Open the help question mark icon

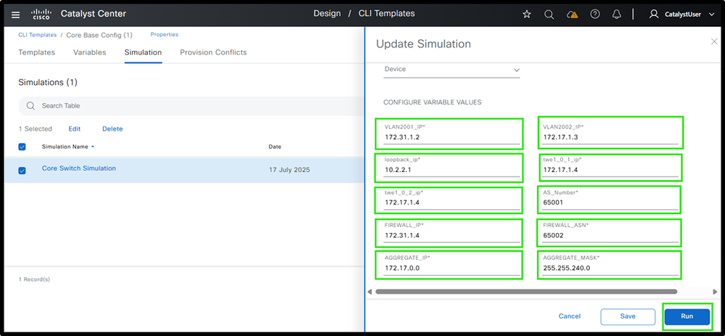595,15
